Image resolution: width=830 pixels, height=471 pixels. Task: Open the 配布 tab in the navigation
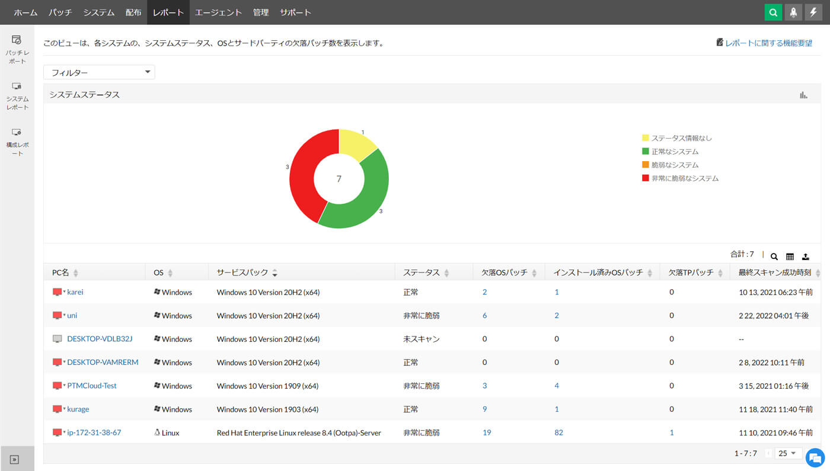(x=133, y=12)
